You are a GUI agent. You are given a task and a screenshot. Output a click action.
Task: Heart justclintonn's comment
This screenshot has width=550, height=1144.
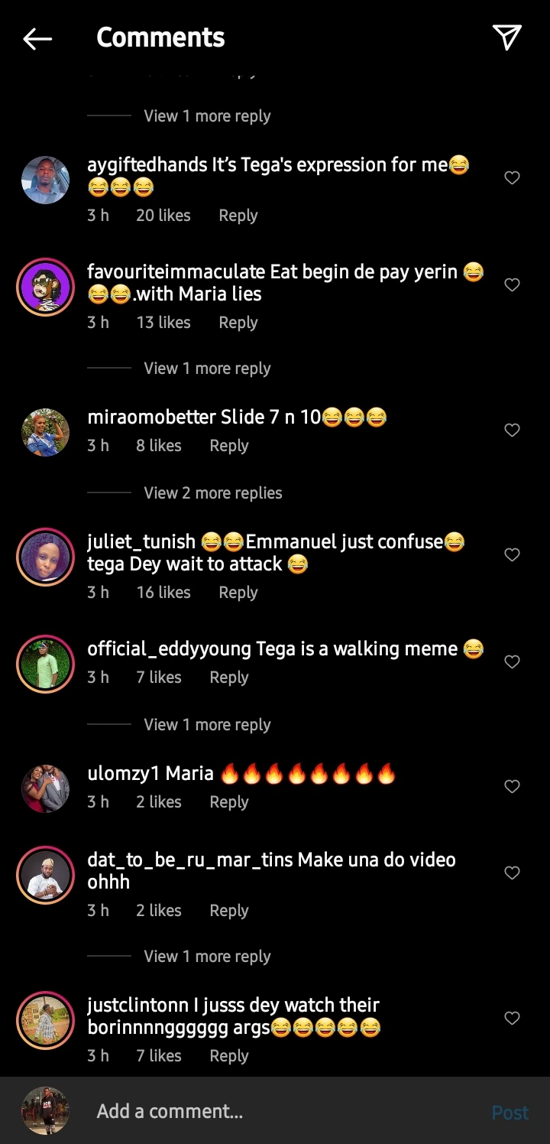pos(512,1019)
